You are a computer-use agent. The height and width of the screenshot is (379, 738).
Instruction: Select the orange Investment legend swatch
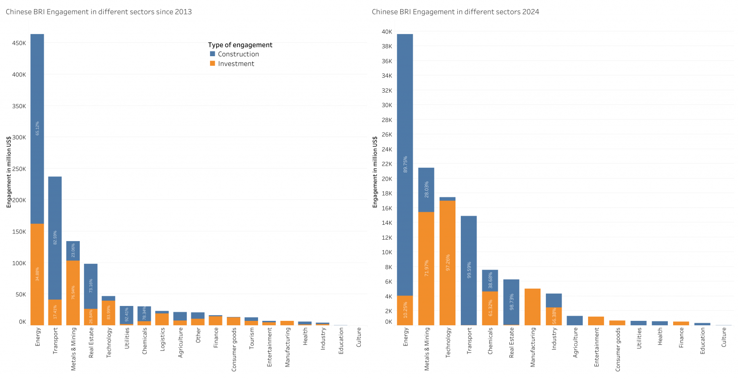(x=212, y=63)
